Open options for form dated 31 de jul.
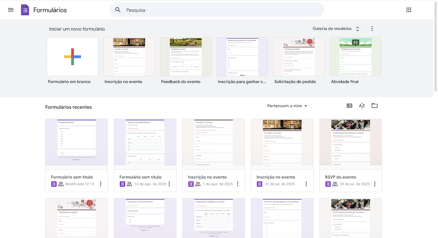Viewport: 438px width, 238px height. pyautogui.click(x=306, y=184)
